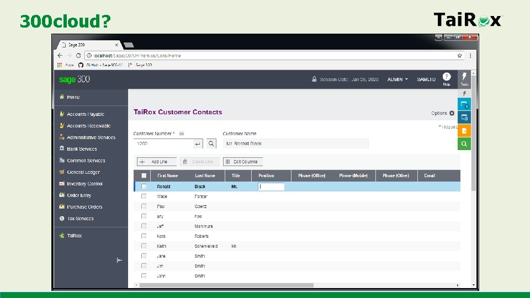
Task: Bookmark the page with star icon
Action: tap(460, 55)
